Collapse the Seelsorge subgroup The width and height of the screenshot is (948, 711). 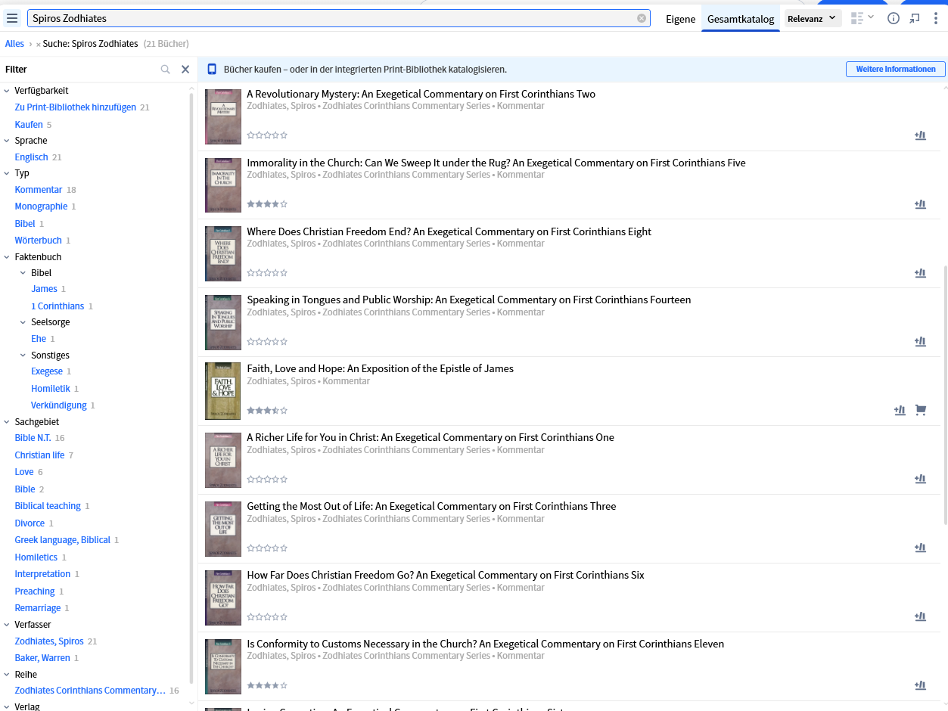[23, 322]
